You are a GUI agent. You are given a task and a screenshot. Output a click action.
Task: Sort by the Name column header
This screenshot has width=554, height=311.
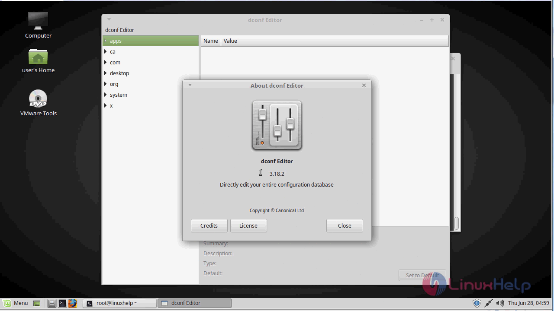click(x=211, y=41)
